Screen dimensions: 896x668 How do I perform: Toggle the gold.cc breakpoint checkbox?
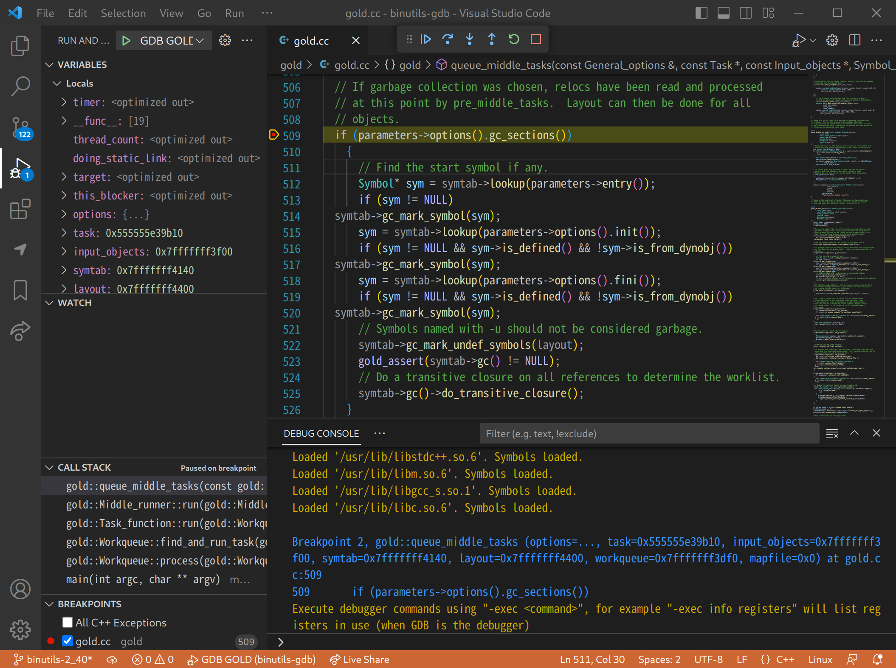point(67,641)
